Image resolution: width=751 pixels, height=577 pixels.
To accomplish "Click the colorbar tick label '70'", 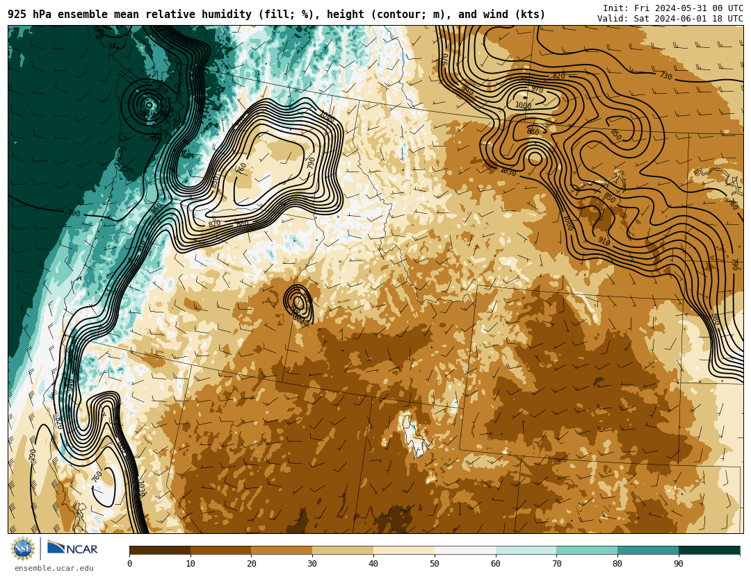I will (x=556, y=564).
